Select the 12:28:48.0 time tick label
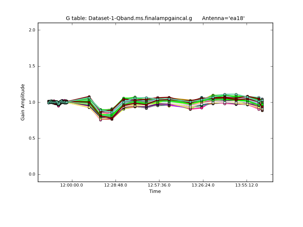 (x=116, y=185)
